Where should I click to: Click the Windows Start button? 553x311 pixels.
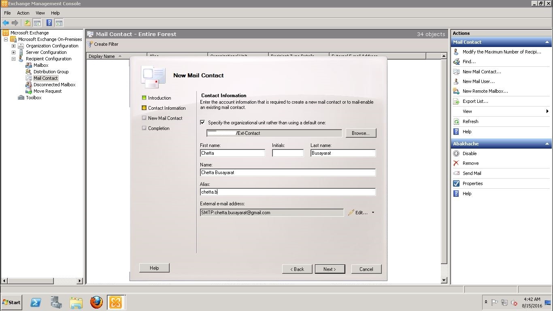coord(11,302)
